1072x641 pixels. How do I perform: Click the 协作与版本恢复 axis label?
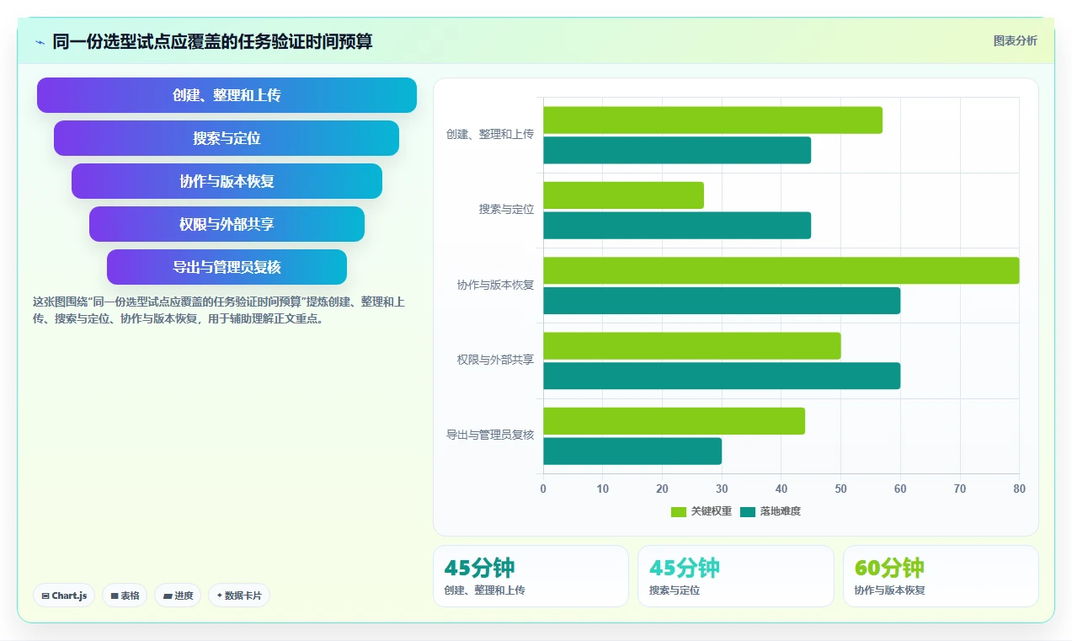tap(495, 285)
